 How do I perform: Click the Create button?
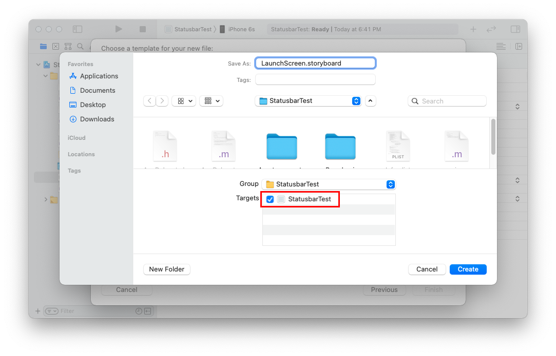[x=468, y=269]
